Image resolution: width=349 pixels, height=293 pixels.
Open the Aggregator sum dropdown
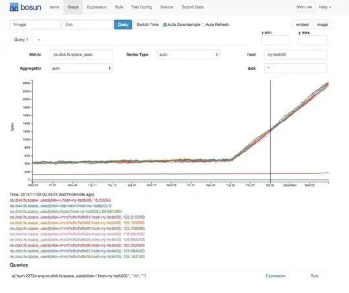(x=81, y=69)
